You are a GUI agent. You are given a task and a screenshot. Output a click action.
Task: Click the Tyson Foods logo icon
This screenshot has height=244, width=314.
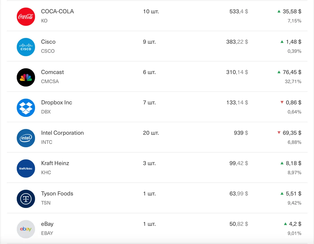click(26, 199)
